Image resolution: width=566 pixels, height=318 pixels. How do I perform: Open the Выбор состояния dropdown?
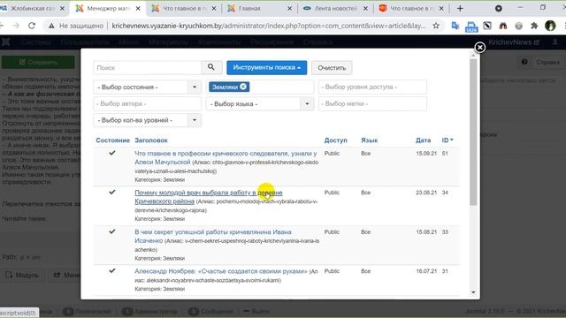click(147, 87)
